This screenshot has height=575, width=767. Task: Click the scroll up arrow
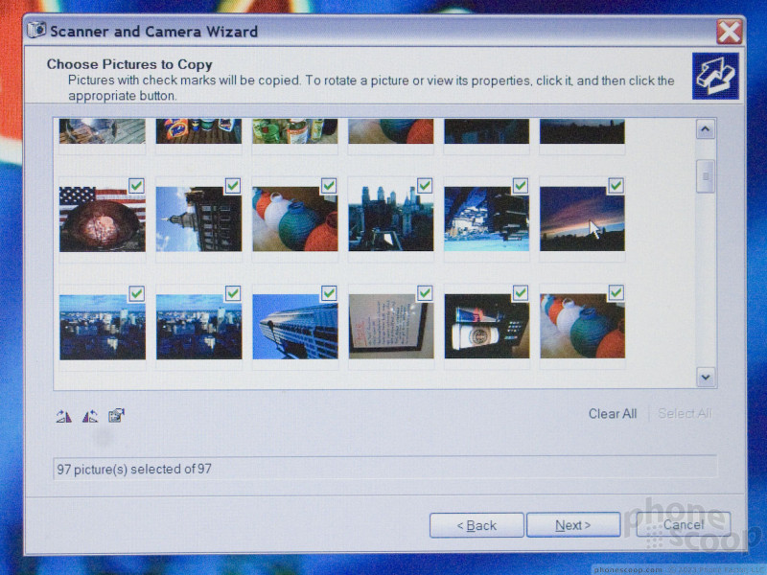[705, 129]
